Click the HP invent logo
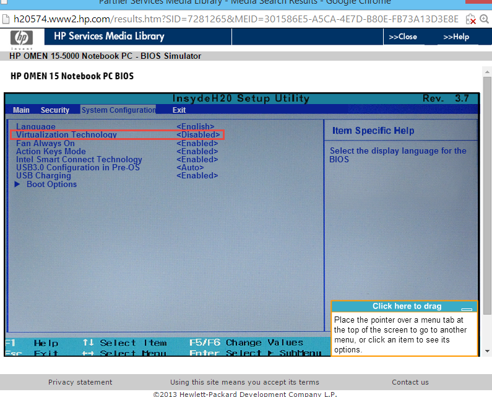492x397 pixels. [21, 39]
